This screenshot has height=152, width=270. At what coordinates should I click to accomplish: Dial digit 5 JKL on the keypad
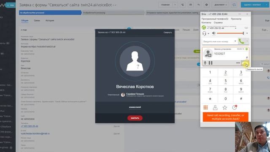click(x=226, y=81)
